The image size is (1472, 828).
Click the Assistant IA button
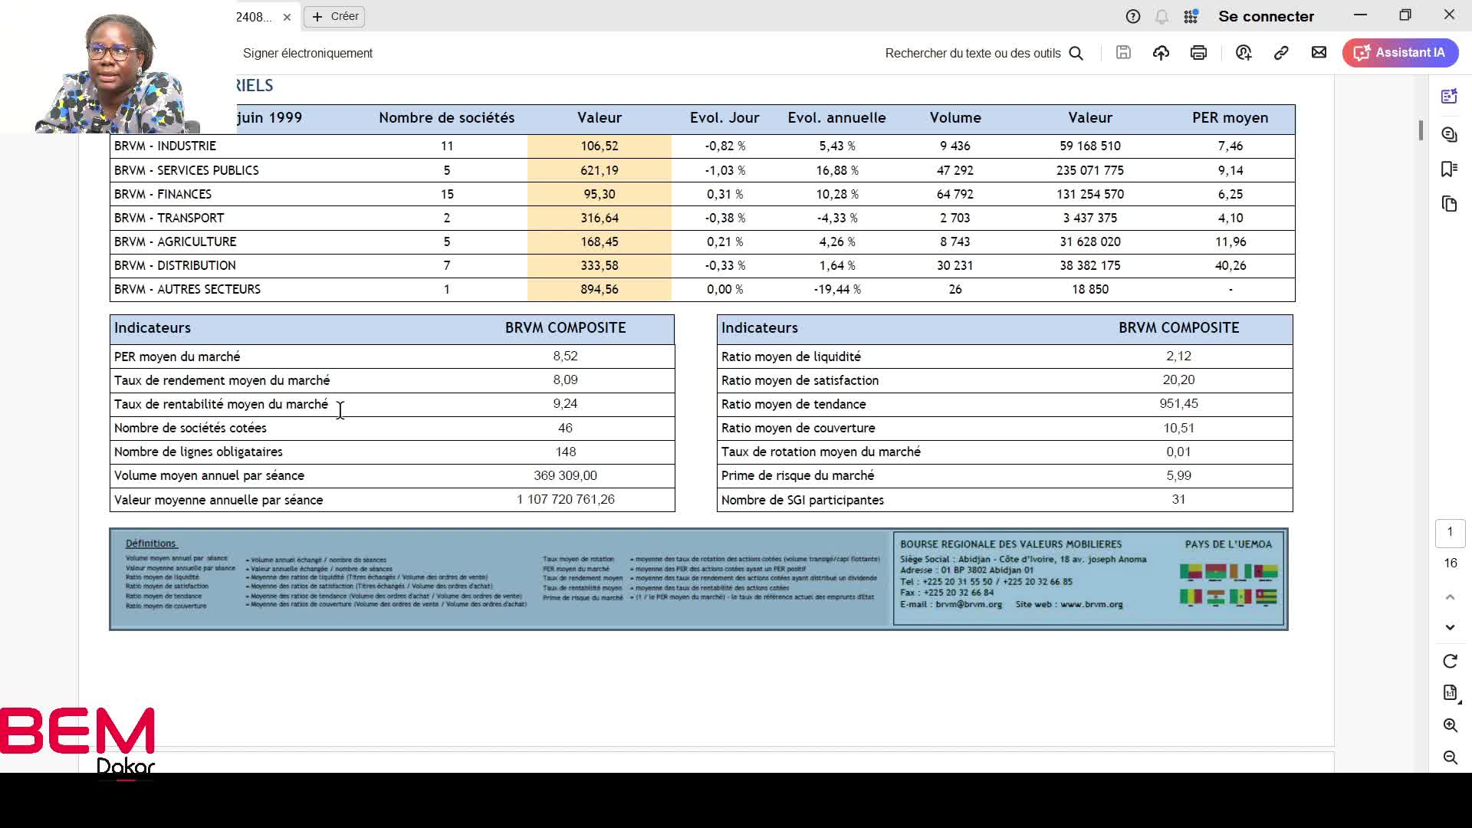[1400, 53]
